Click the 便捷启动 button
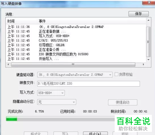This screenshot has width=155, height=135. pyautogui.click(x=123, y=102)
